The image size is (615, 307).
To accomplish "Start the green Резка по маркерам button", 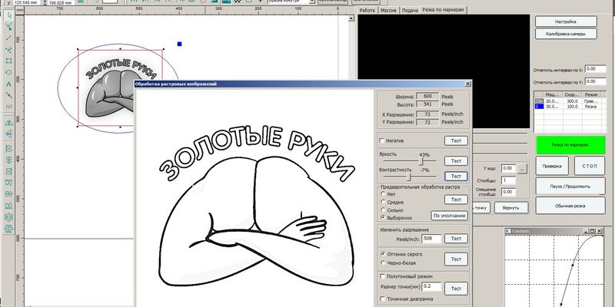I will point(570,145).
